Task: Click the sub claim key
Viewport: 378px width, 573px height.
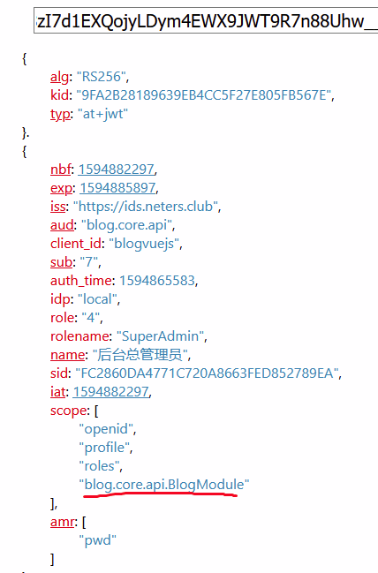Action: point(61,262)
